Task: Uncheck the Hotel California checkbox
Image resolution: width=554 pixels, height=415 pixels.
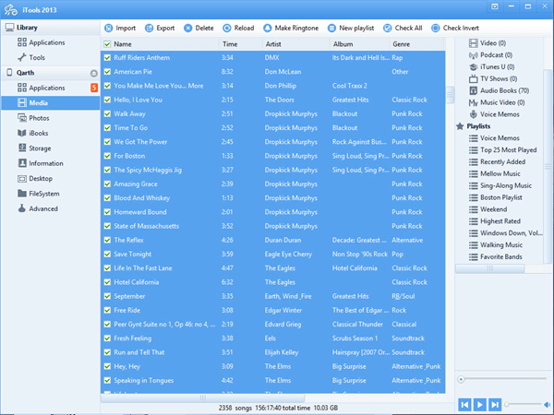Action: tap(107, 282)
